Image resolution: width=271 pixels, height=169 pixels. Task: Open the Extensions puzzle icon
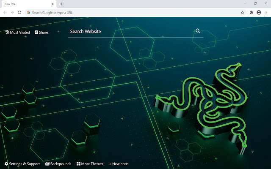252,12
